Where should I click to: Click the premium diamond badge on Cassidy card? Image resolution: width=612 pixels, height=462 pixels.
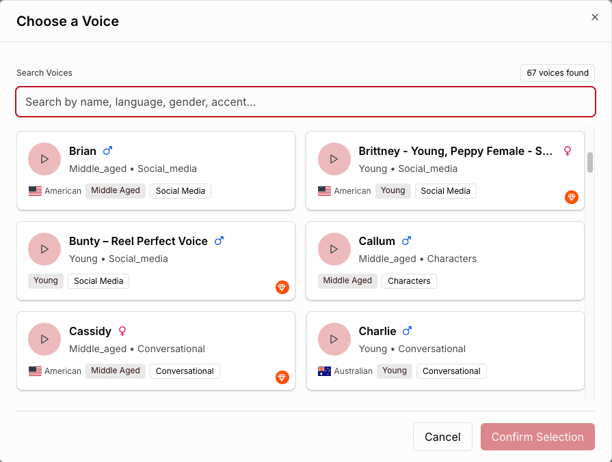[282, 377]
